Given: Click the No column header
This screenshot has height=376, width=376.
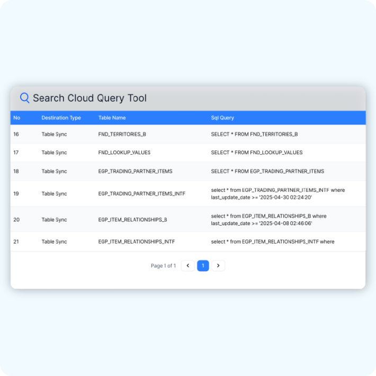Looking at the screenshot, I should click(17, 118).
